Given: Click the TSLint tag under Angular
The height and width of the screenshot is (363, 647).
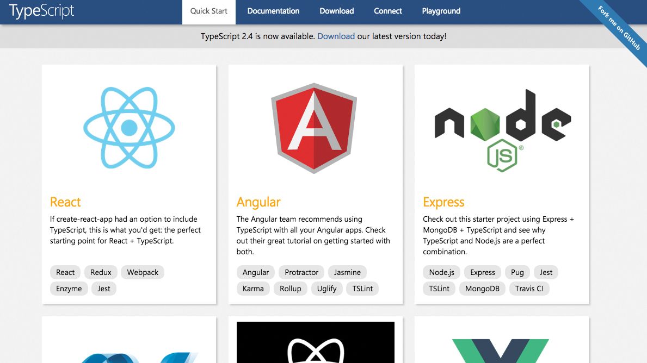Looking at the screenshot, I should (x=362, y=289).
